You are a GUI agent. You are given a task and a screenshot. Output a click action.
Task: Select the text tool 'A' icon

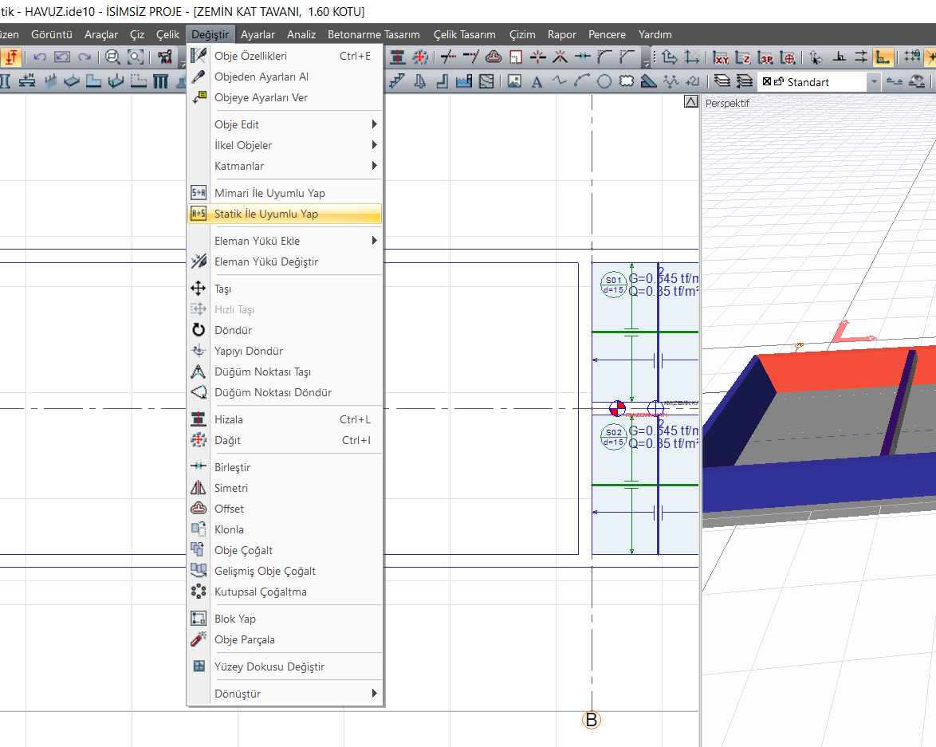(537, 81)
